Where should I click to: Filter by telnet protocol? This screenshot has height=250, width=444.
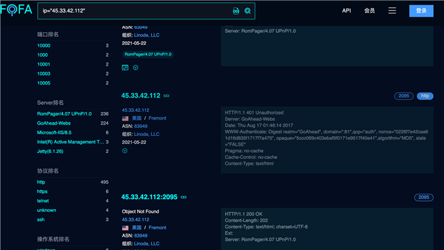(43, 200)
